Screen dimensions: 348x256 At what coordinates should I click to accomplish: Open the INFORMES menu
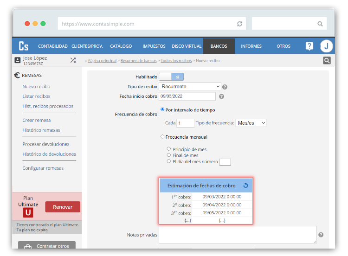click(x=251, y=46)
